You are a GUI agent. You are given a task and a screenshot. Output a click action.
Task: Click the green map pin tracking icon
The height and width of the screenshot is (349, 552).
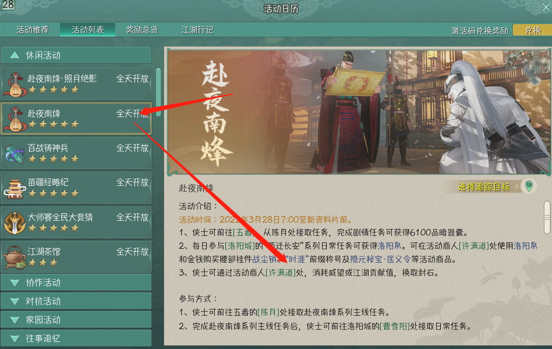pyautogui.click(x=529, y=186)
